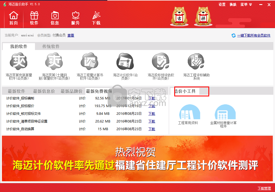Open the 菜单 dropdown menu
This screenshot has width=275, height=192.
(246, 4)
